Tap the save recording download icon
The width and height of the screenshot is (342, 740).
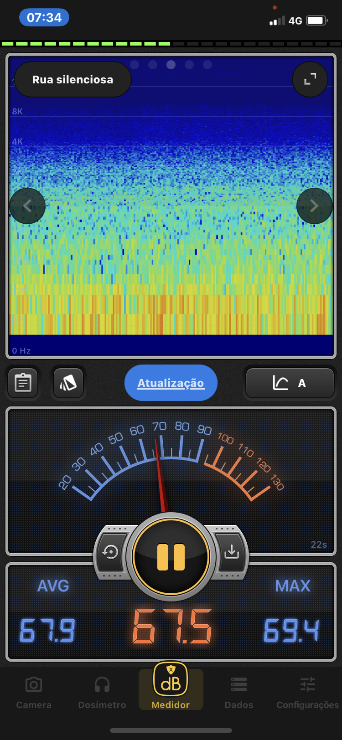point(231,552)
